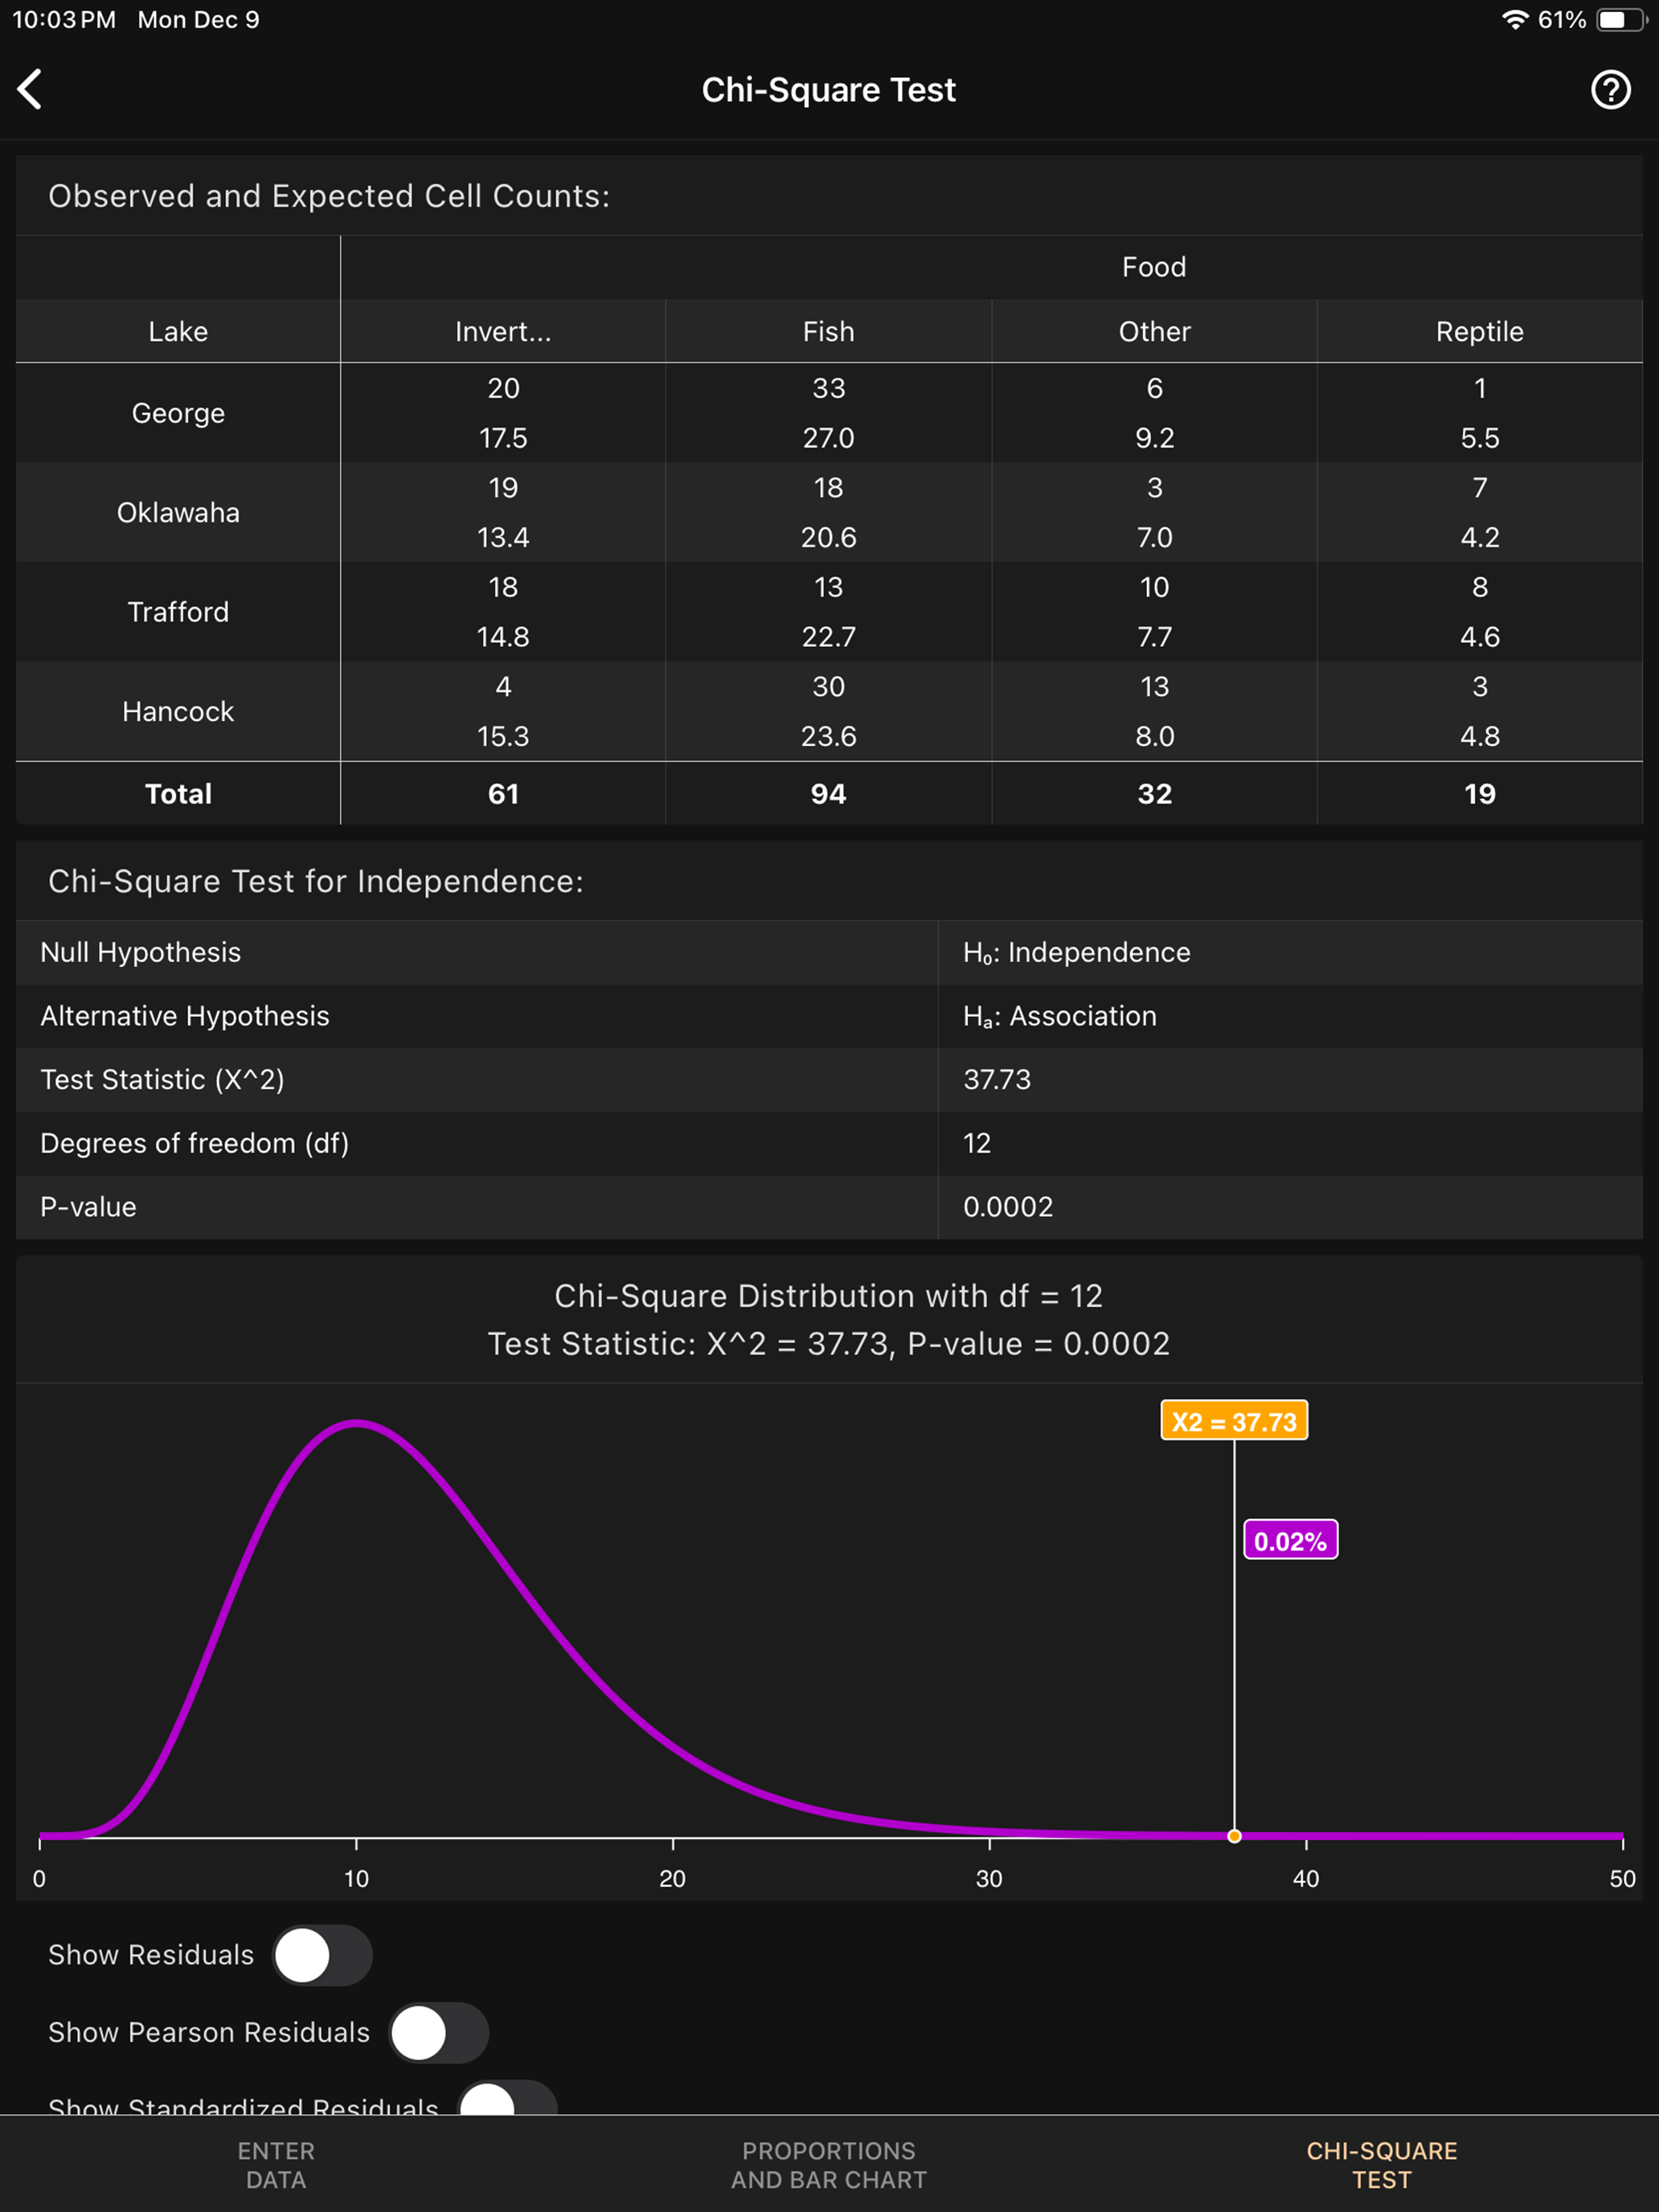Select the Oklawaha row label
Screen dimensions: 1659x2212
(x=178, y=513)
